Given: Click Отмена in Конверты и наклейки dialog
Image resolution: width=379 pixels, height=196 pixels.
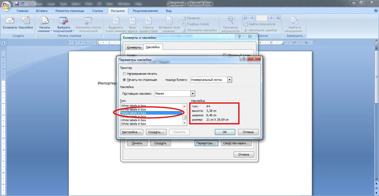Looking at the screenshot, I should pyautogui.click(x=244, y=154).
